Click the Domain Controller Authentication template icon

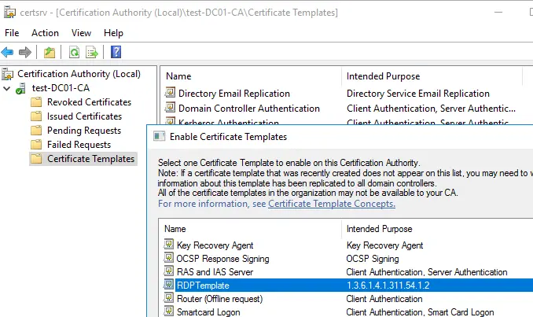pyautogui.click(x=170, y=108)
